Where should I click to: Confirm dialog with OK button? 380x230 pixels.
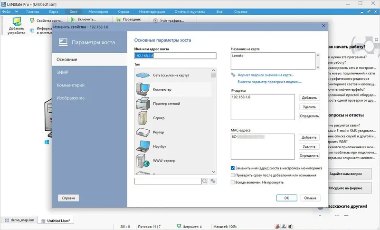coord(287,198)
